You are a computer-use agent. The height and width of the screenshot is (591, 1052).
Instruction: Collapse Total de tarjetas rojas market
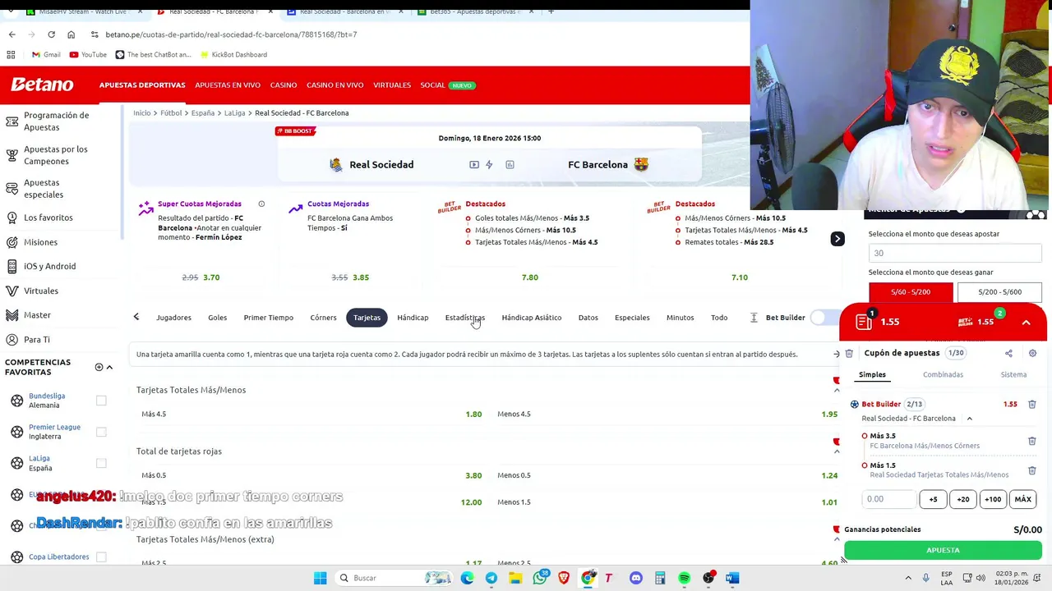pyautogui.click(x=837, y=451)
